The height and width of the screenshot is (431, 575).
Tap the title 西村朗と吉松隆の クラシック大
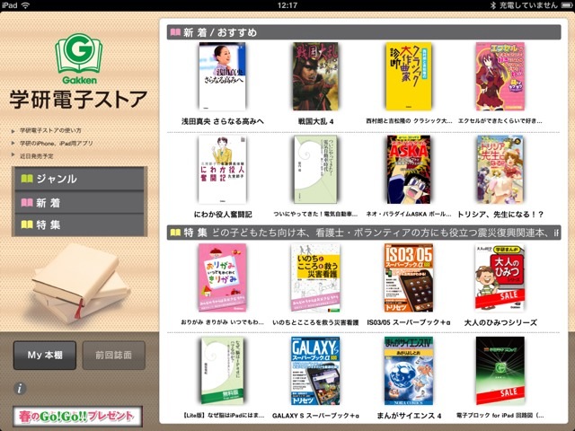(x=409, y=121)
